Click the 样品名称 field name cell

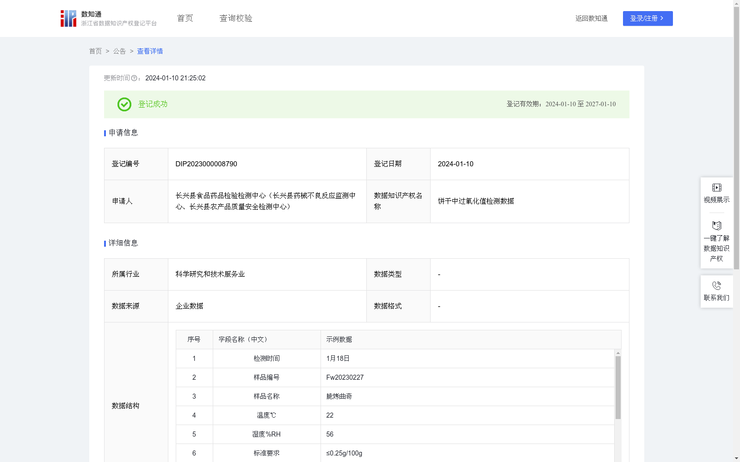click(x=266, y=396)
